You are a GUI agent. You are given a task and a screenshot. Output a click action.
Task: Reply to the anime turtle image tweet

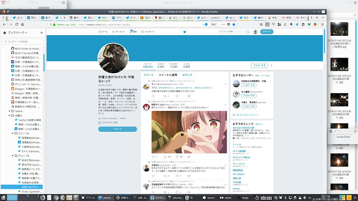(153, 157)
